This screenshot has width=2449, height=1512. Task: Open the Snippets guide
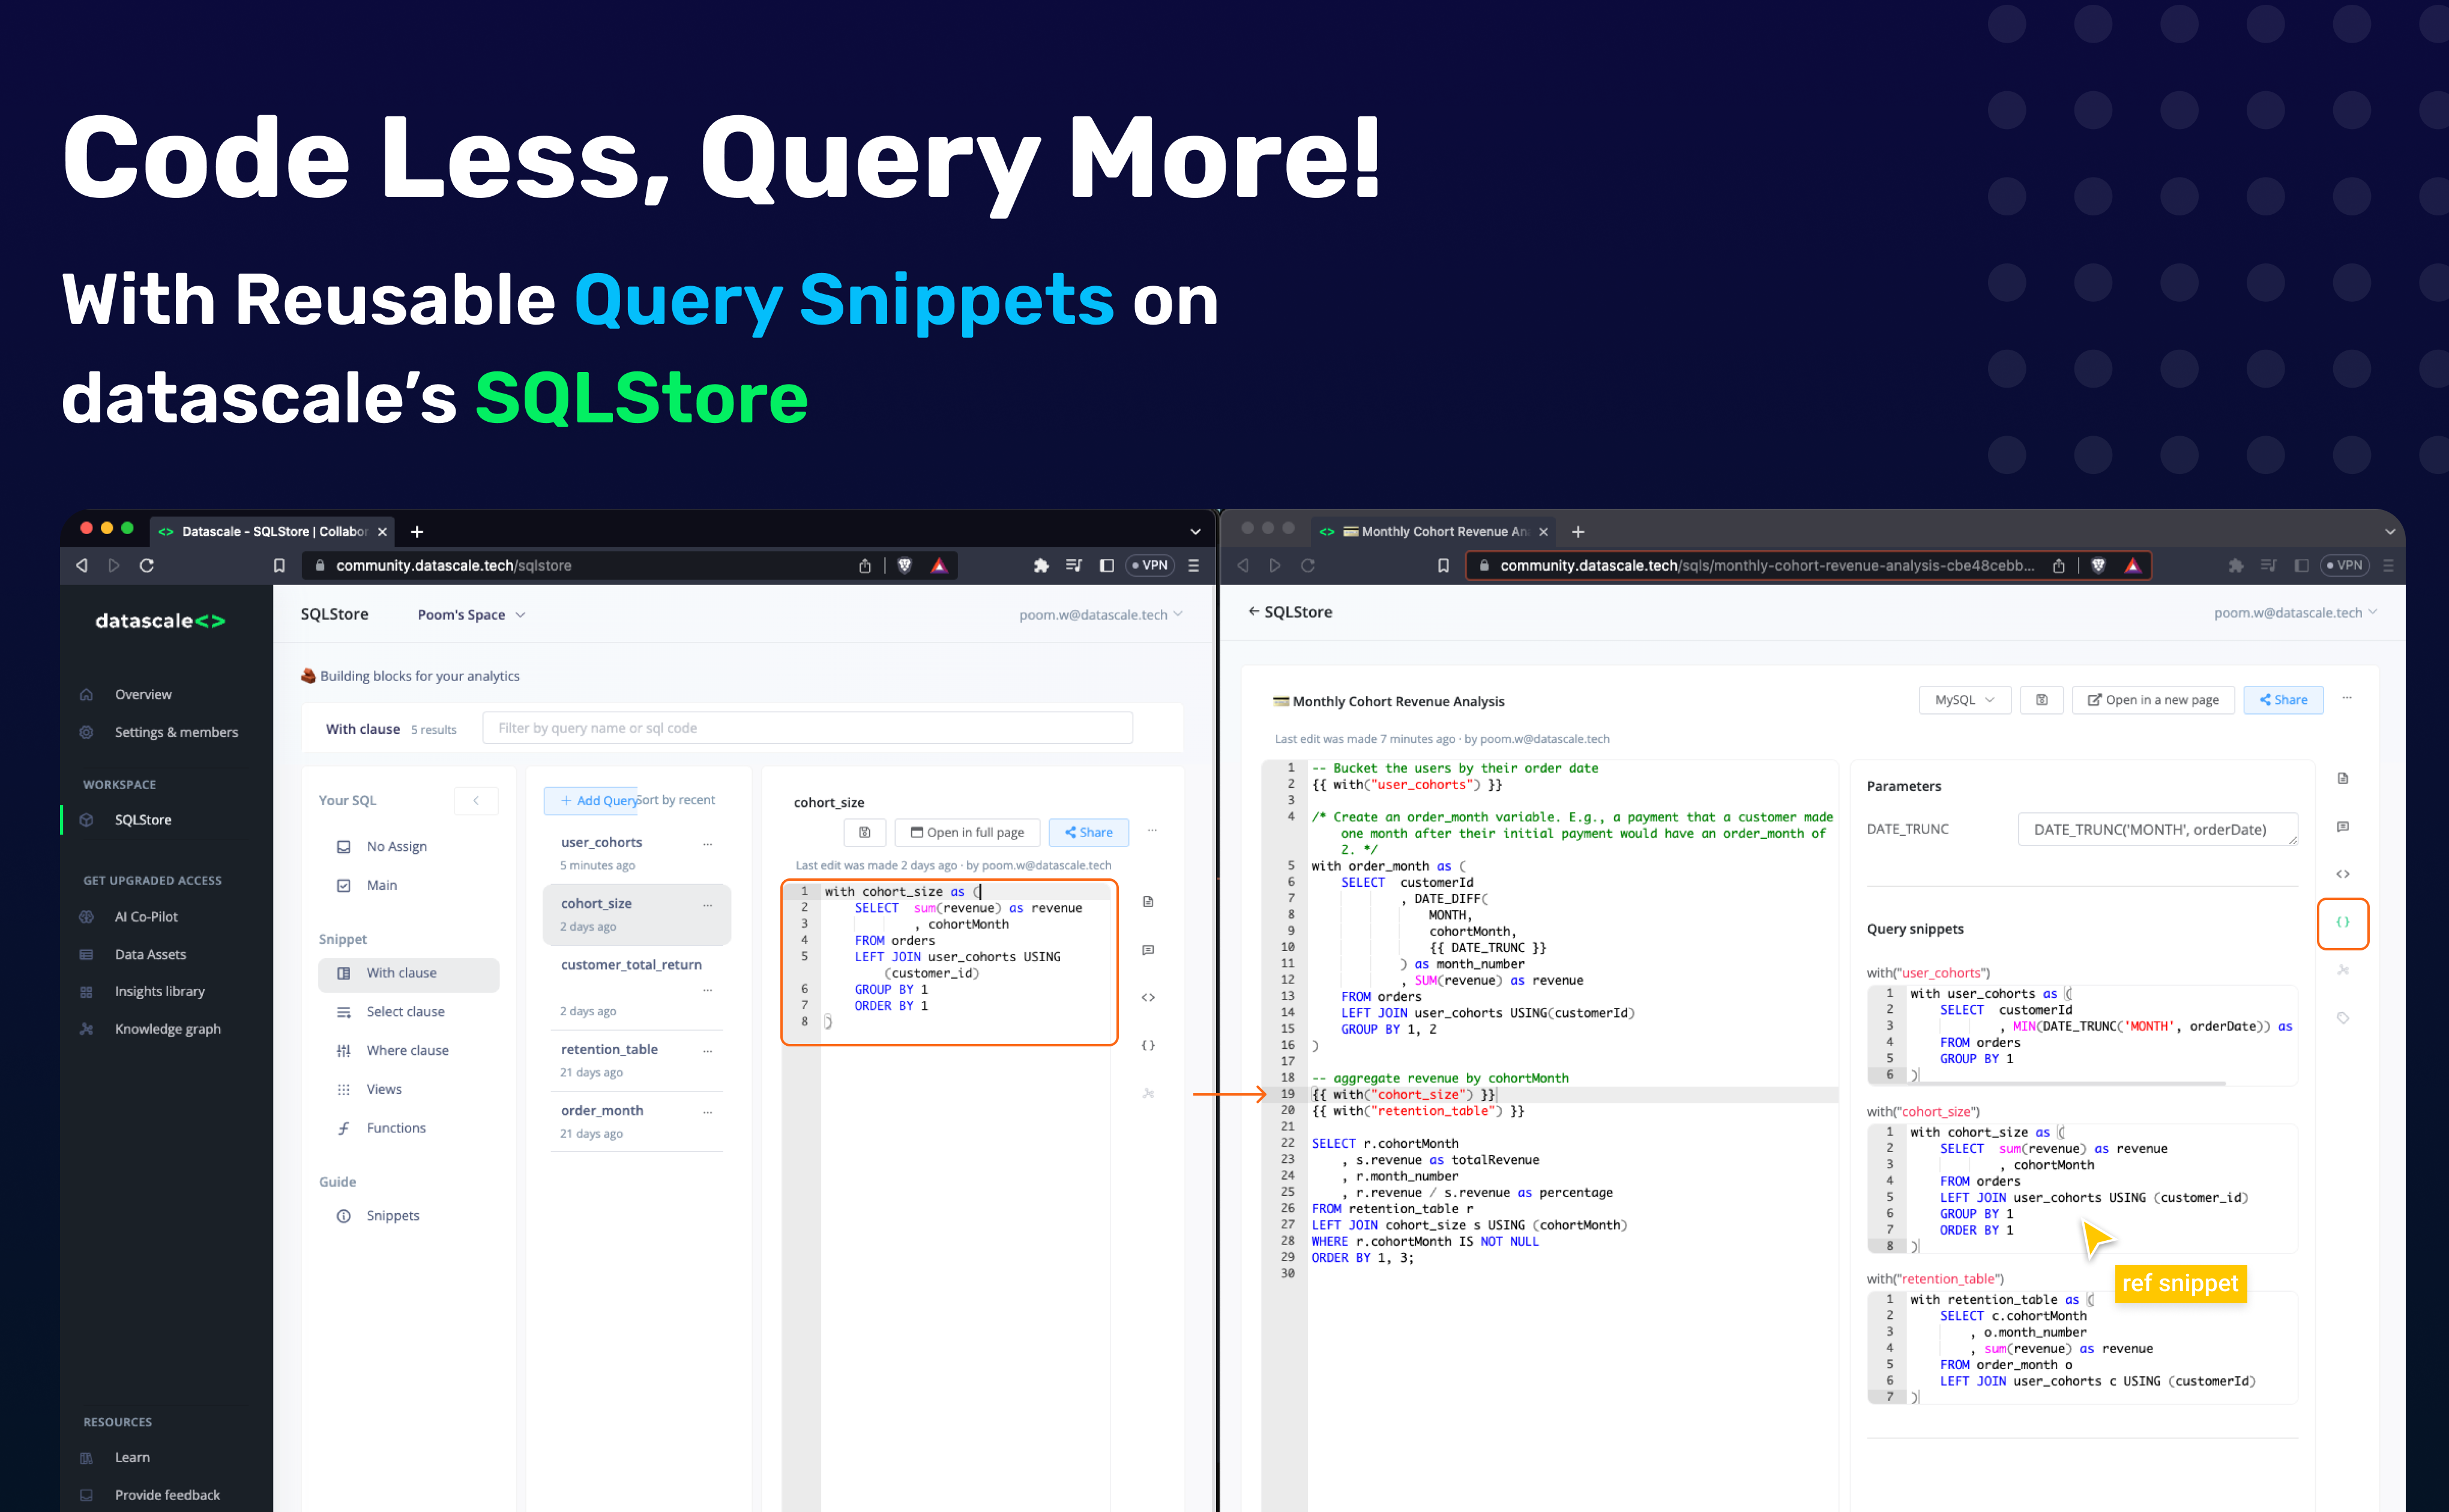point(392,1216)
